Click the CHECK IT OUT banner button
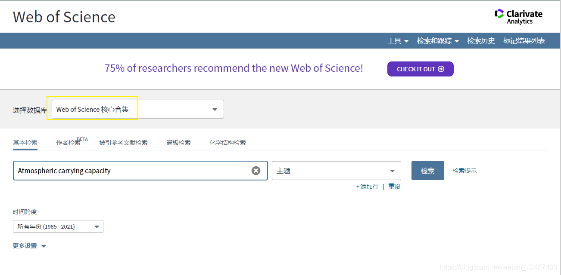 click(x=420, y=69)
